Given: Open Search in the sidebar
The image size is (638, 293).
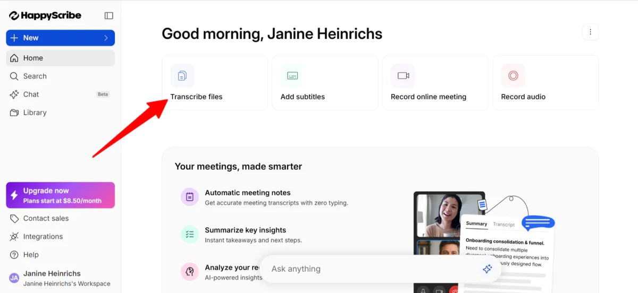Looking at the screenshot, I should coord(61,76).
